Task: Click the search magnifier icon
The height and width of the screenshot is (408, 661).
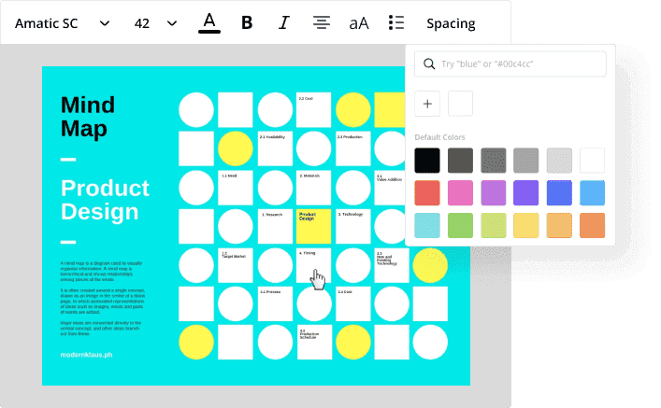Action: coord(429,64)
